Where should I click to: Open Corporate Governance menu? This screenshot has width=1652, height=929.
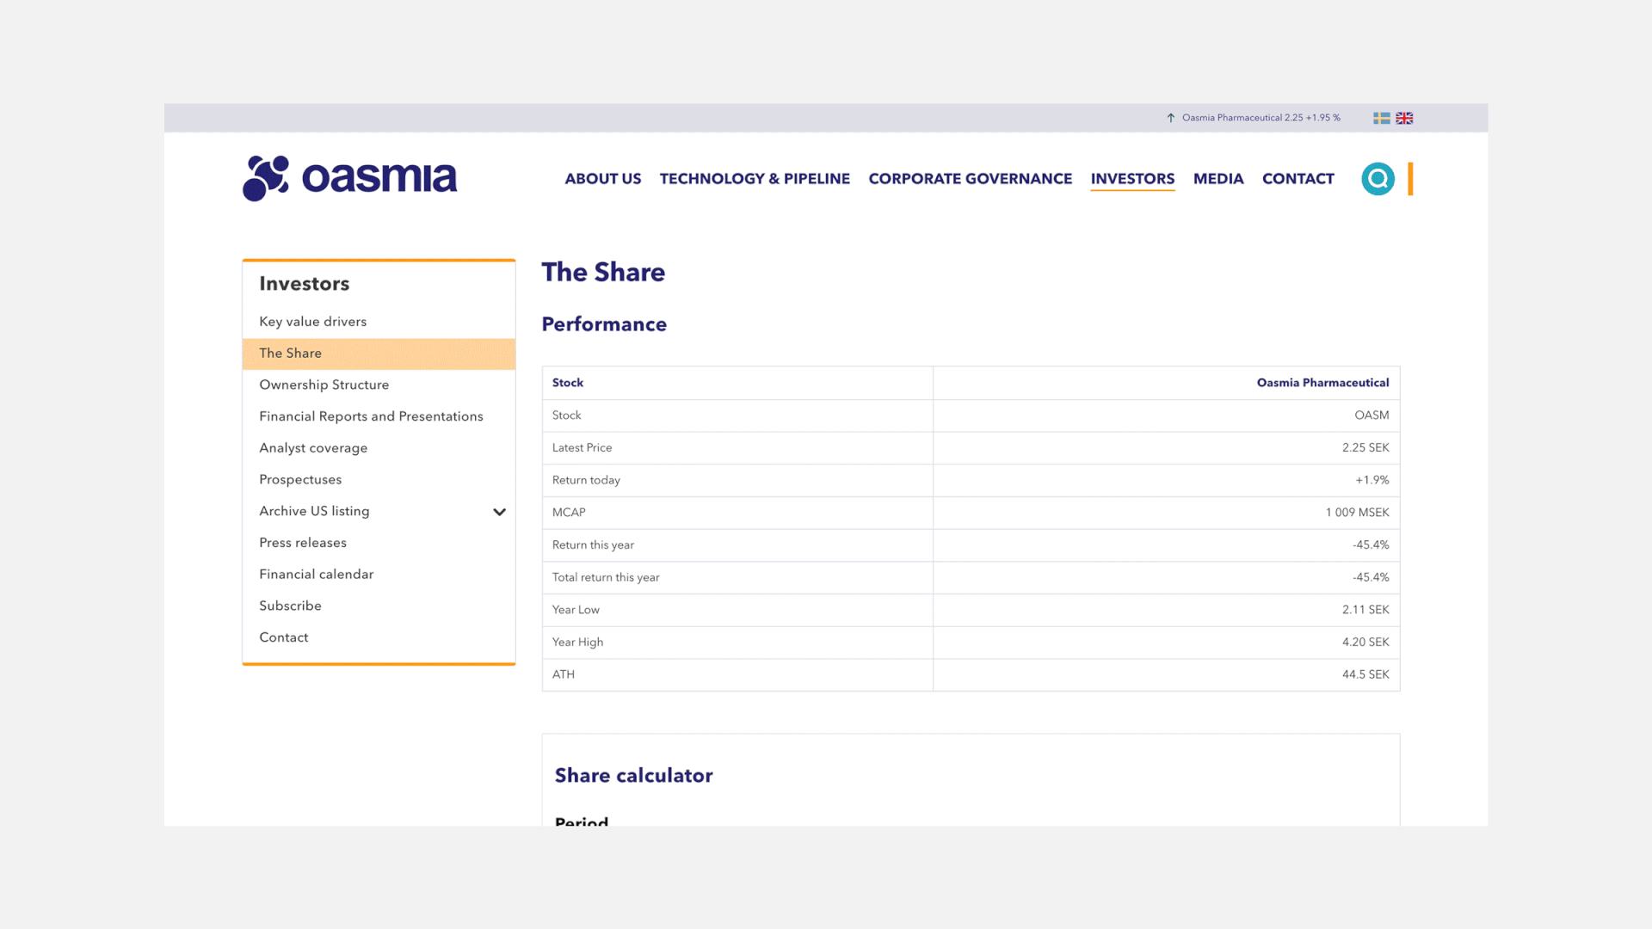tap(970, 179)
